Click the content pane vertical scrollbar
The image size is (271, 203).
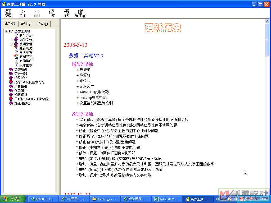[267, 106]
